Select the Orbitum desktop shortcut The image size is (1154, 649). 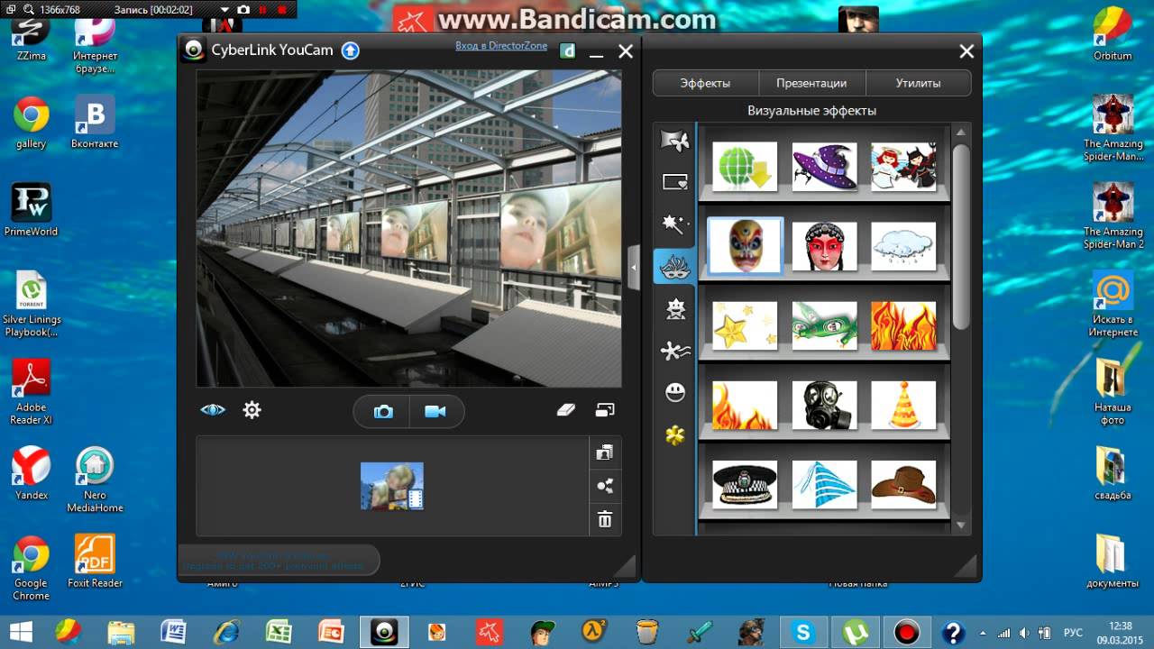pos(1113,34)
